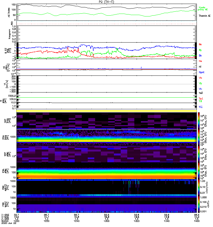The image size is (213, 227).
Task: Click the green By legend label
Action: point(200,50)
